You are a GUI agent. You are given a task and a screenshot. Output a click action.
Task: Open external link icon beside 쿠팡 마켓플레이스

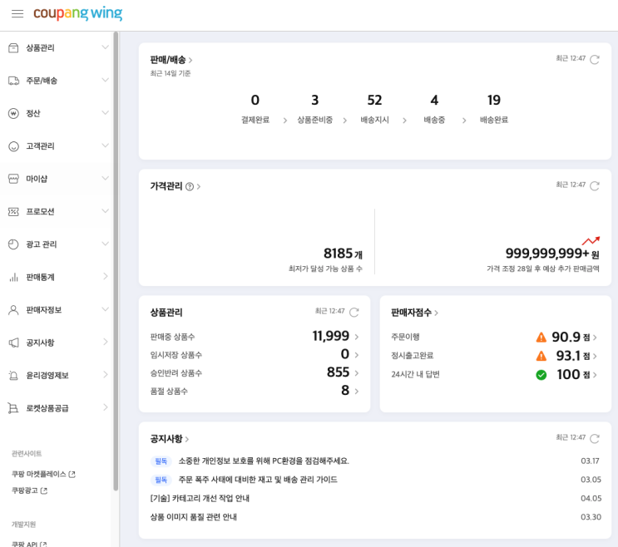pos(72,474)
